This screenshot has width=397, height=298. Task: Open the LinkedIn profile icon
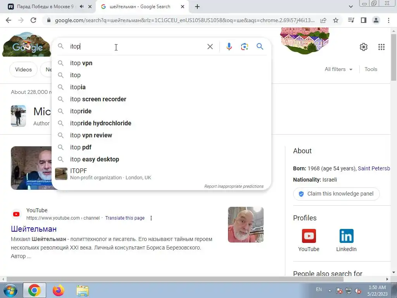(346, 236)
